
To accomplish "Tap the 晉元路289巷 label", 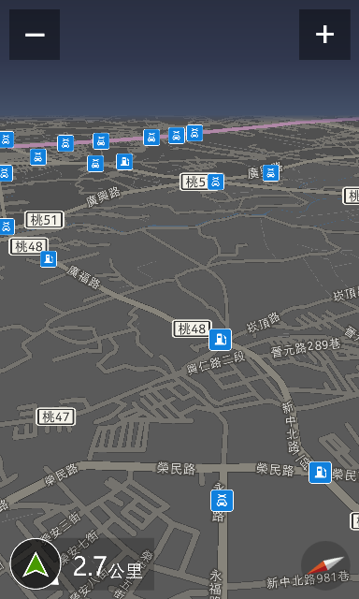I will tap(306, 348).
